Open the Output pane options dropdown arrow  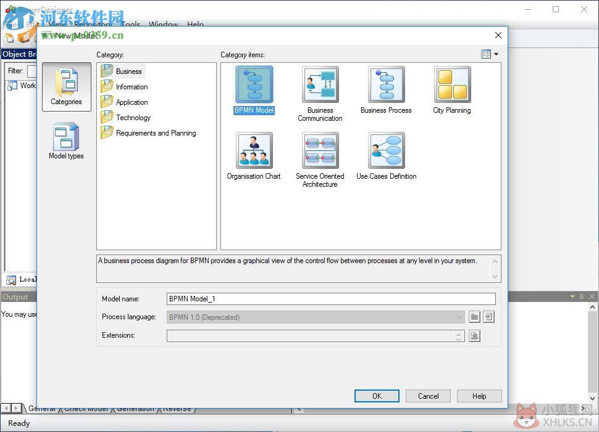point(572,296)
